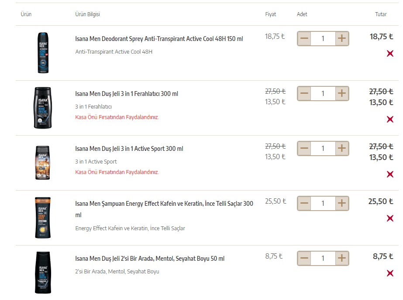
Task: Open Duş Jeli 2'si Bir Arada link
Action: [150, 259]
